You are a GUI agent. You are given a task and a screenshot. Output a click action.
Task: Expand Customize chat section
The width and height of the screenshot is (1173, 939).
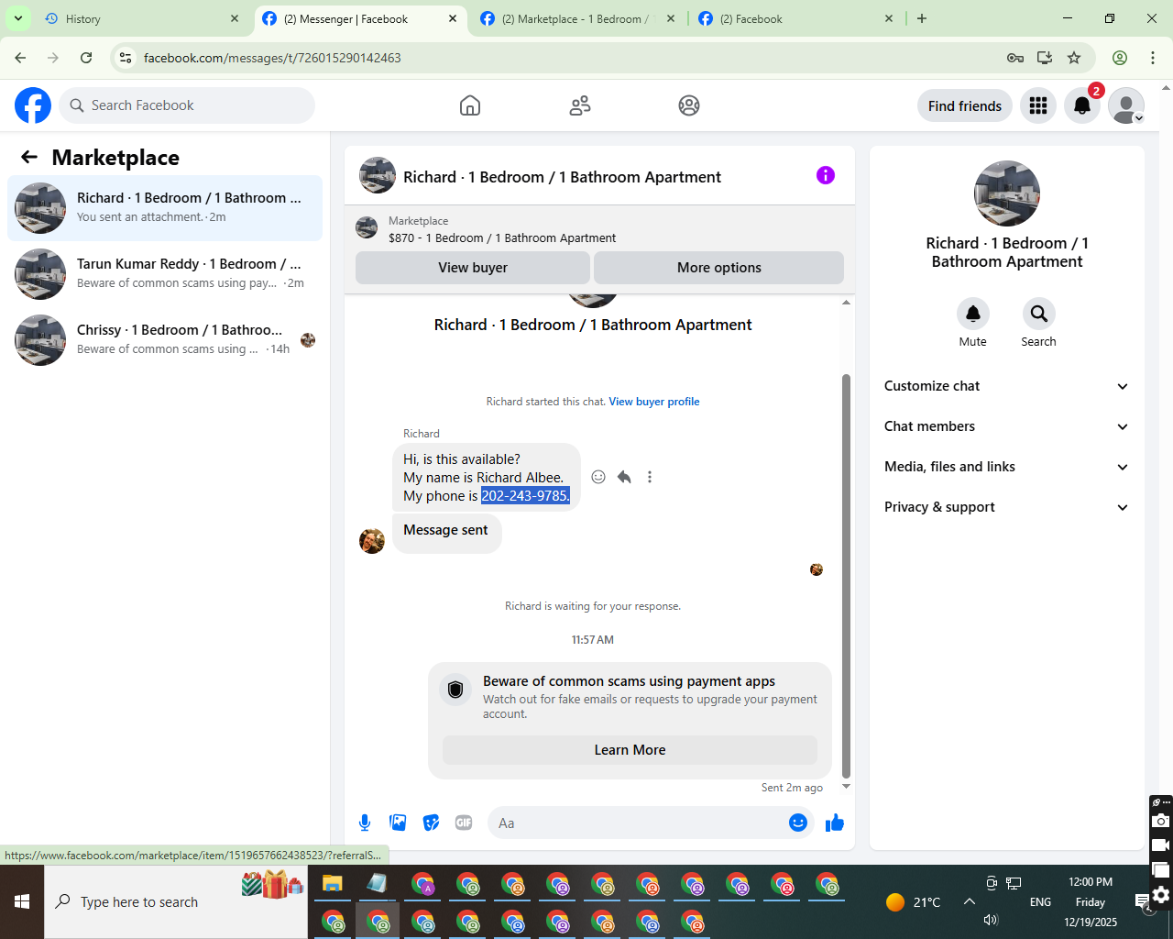1007,386
